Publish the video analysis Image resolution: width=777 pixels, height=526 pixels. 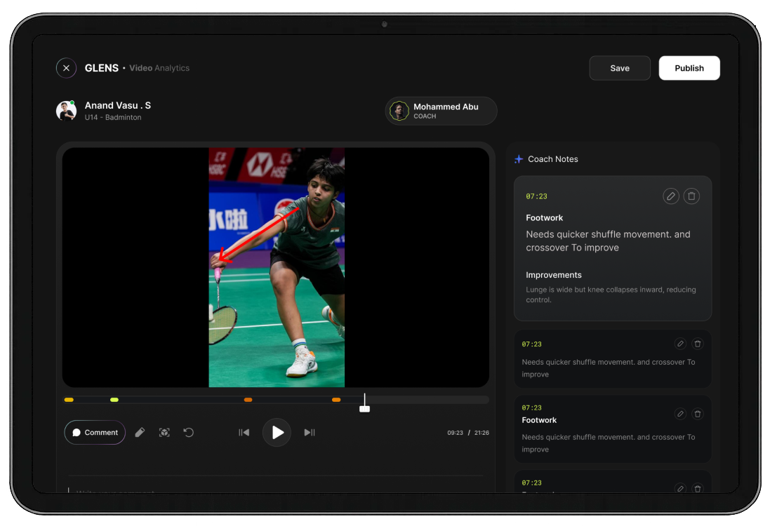click(689, 68)
